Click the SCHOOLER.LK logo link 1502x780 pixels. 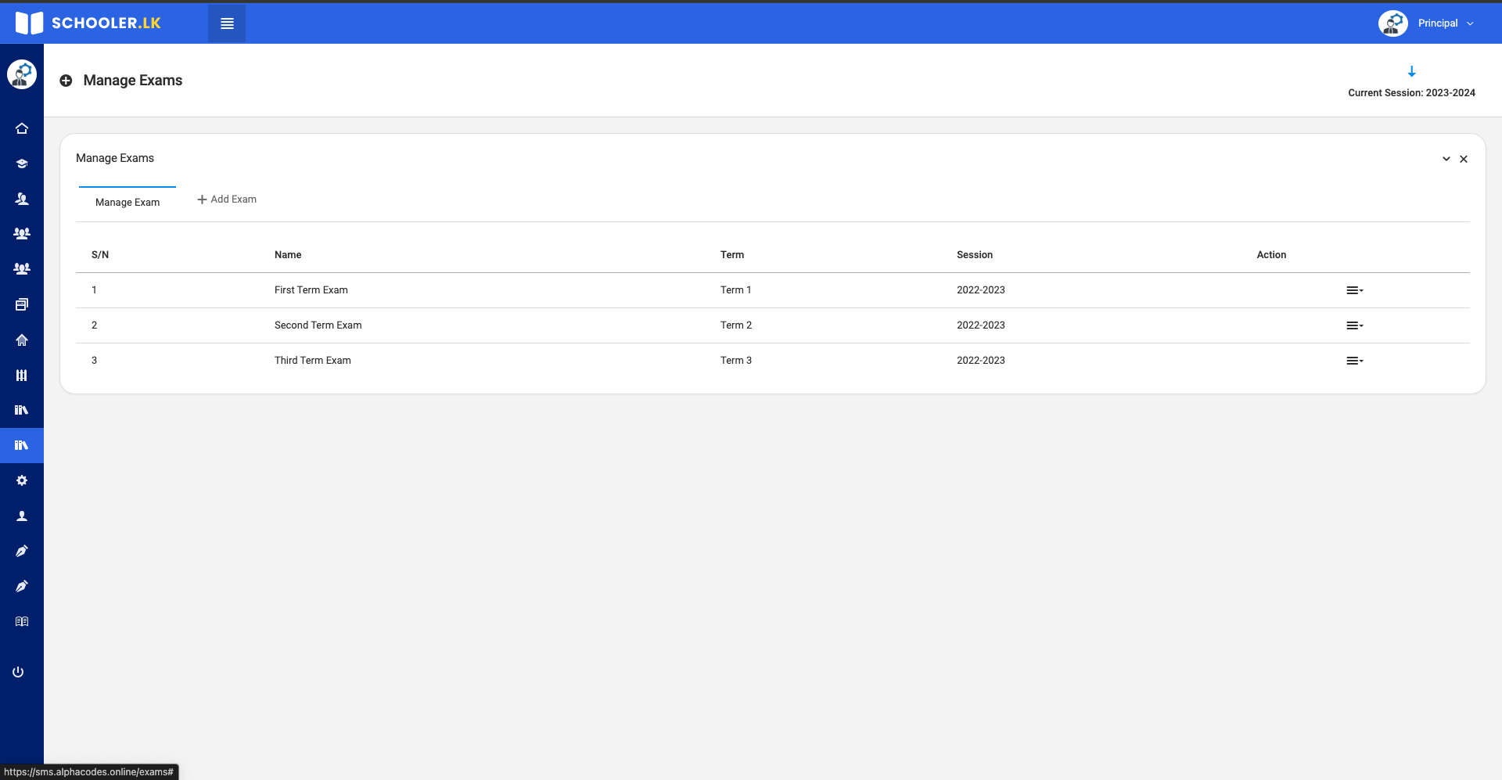pyautogui.click(x=88, y=23)
